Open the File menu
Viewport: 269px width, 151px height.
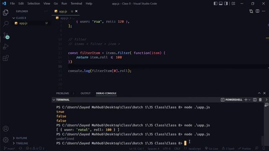tap(12, 3)
